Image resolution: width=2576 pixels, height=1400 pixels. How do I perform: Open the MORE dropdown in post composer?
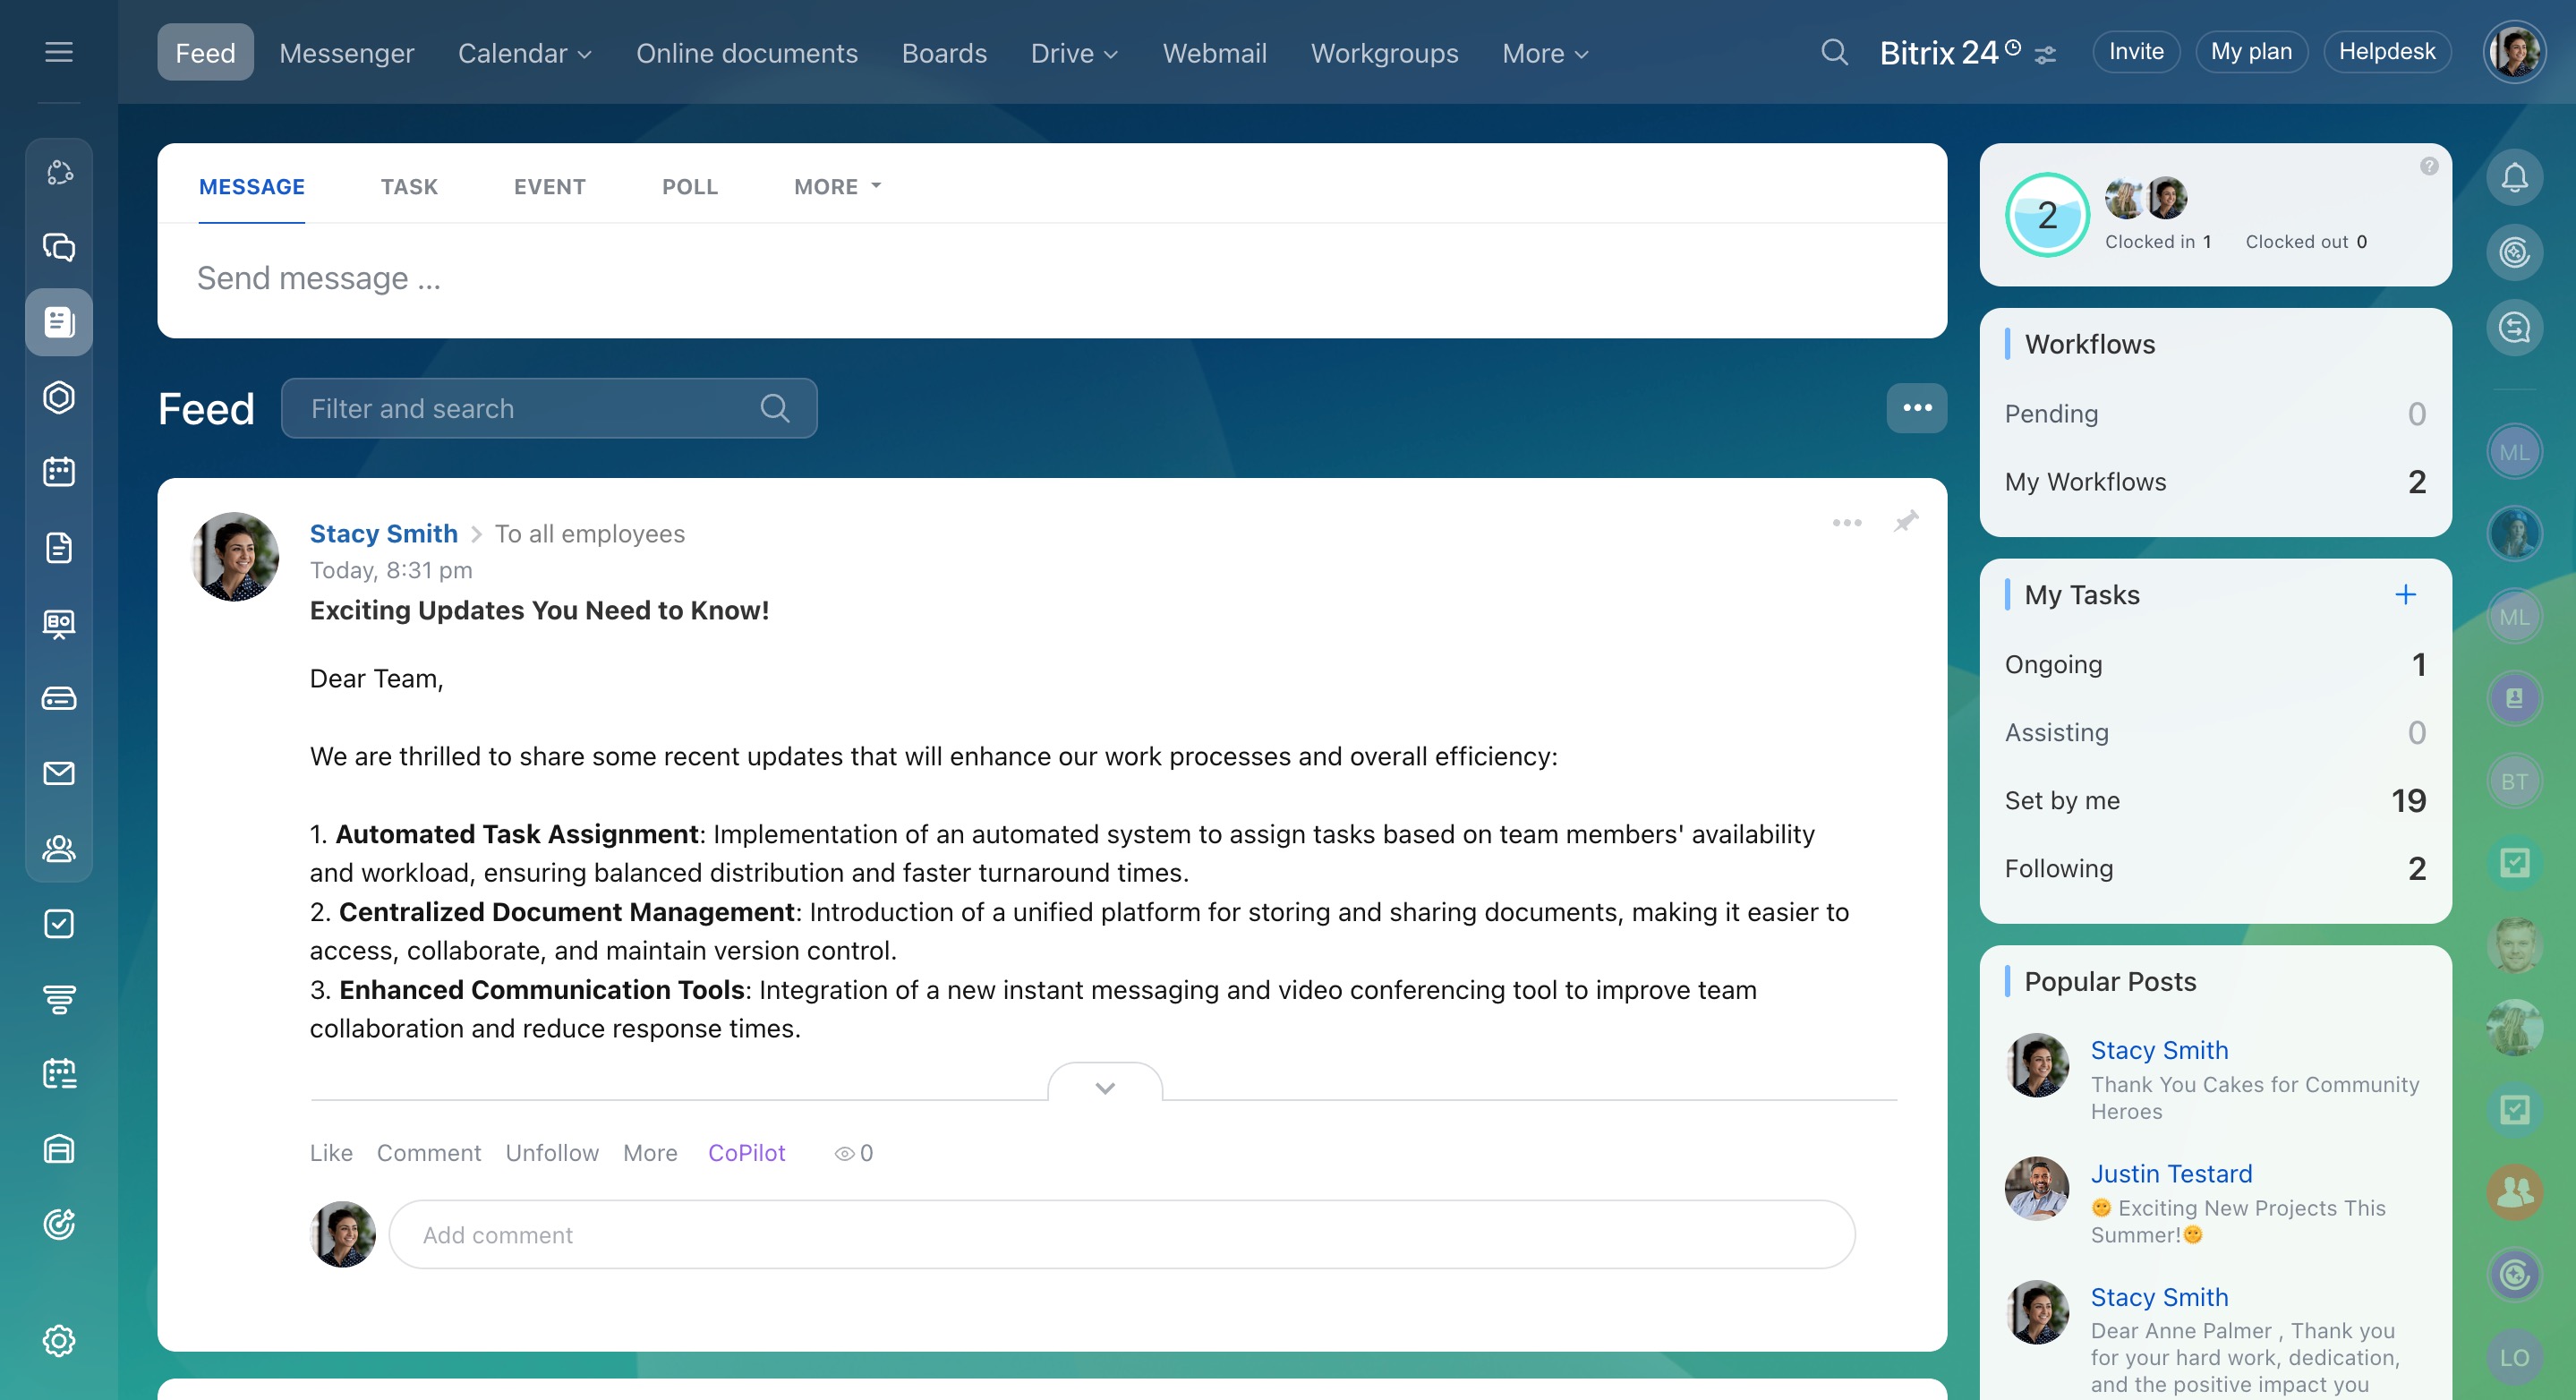837,187
